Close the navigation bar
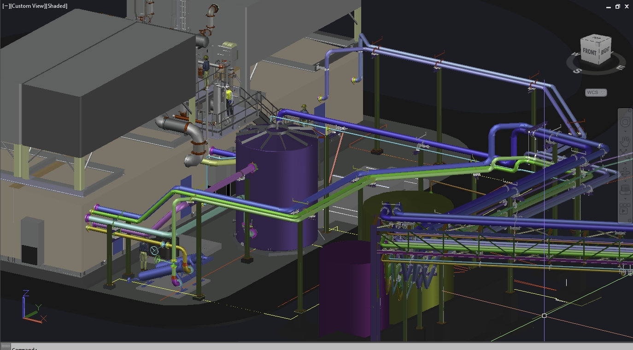 629,111
